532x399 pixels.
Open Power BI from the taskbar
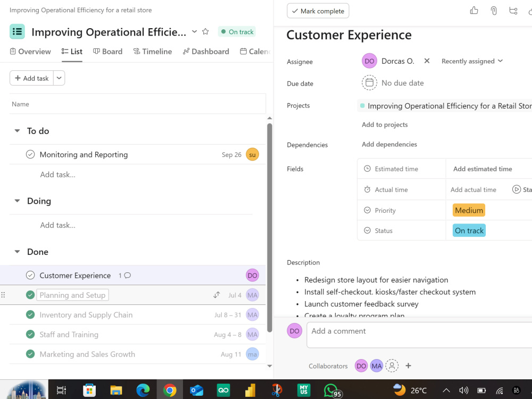(x=251, y=390)
